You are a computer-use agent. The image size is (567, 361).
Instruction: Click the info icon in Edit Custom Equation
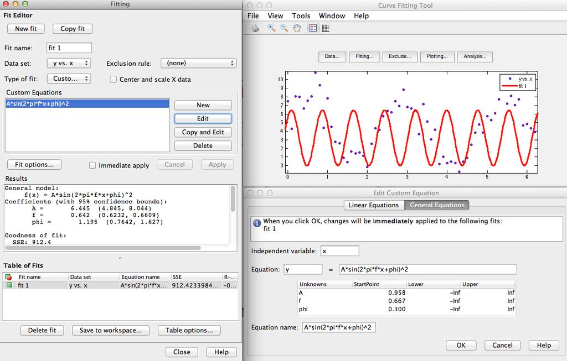tap(257, 223)
